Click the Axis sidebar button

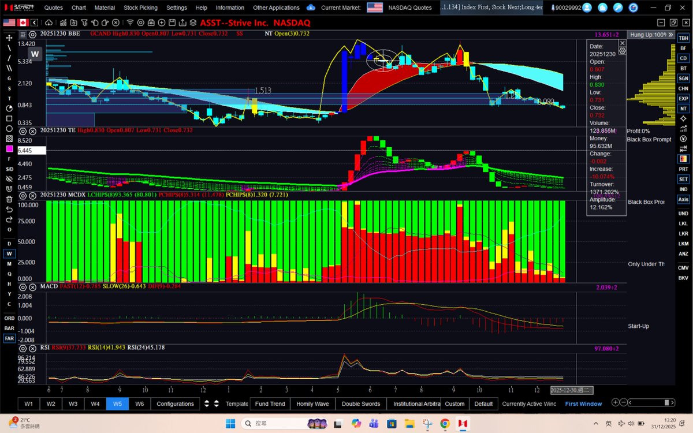683,199
